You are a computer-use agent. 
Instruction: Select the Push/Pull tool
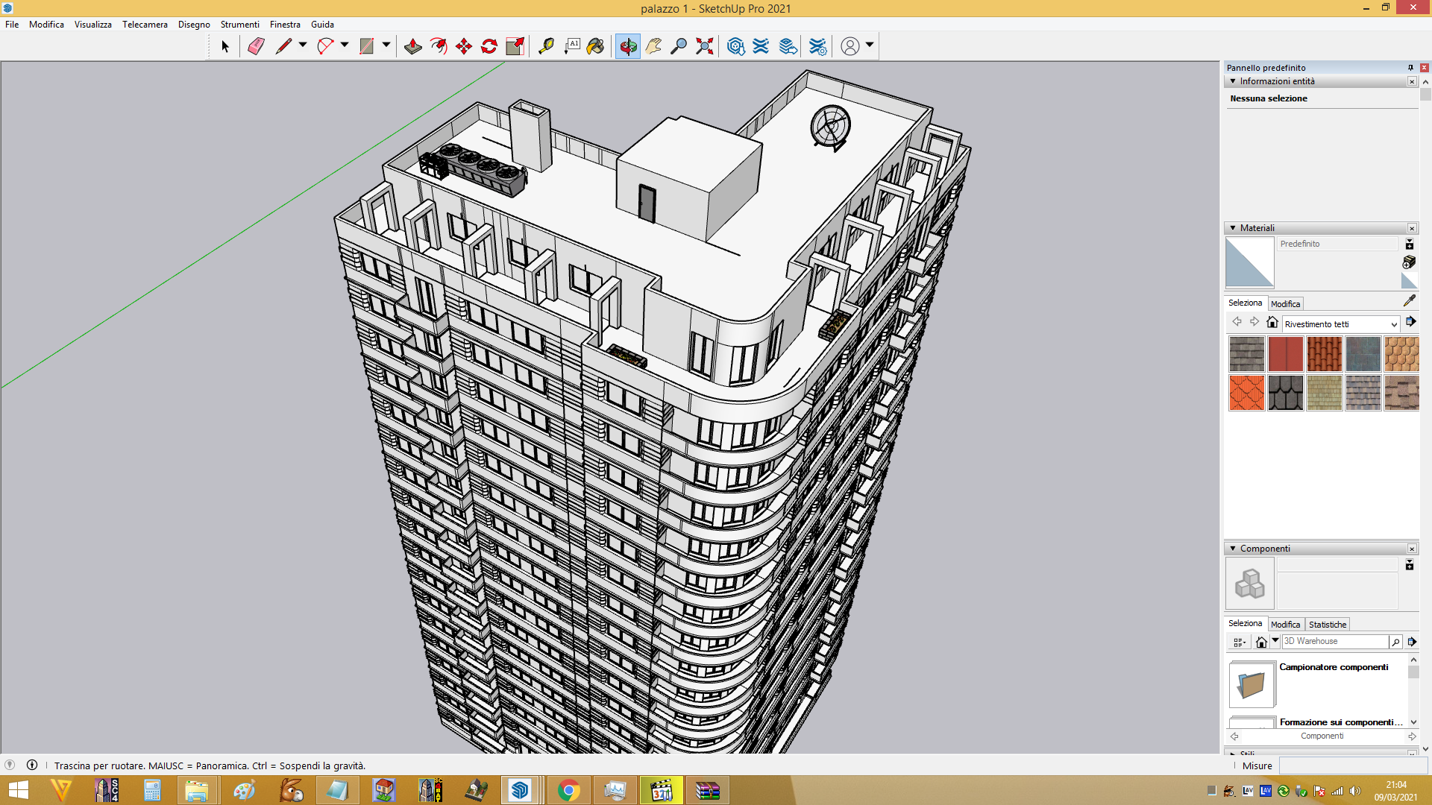pyautogui.click(x=412, y=46)
